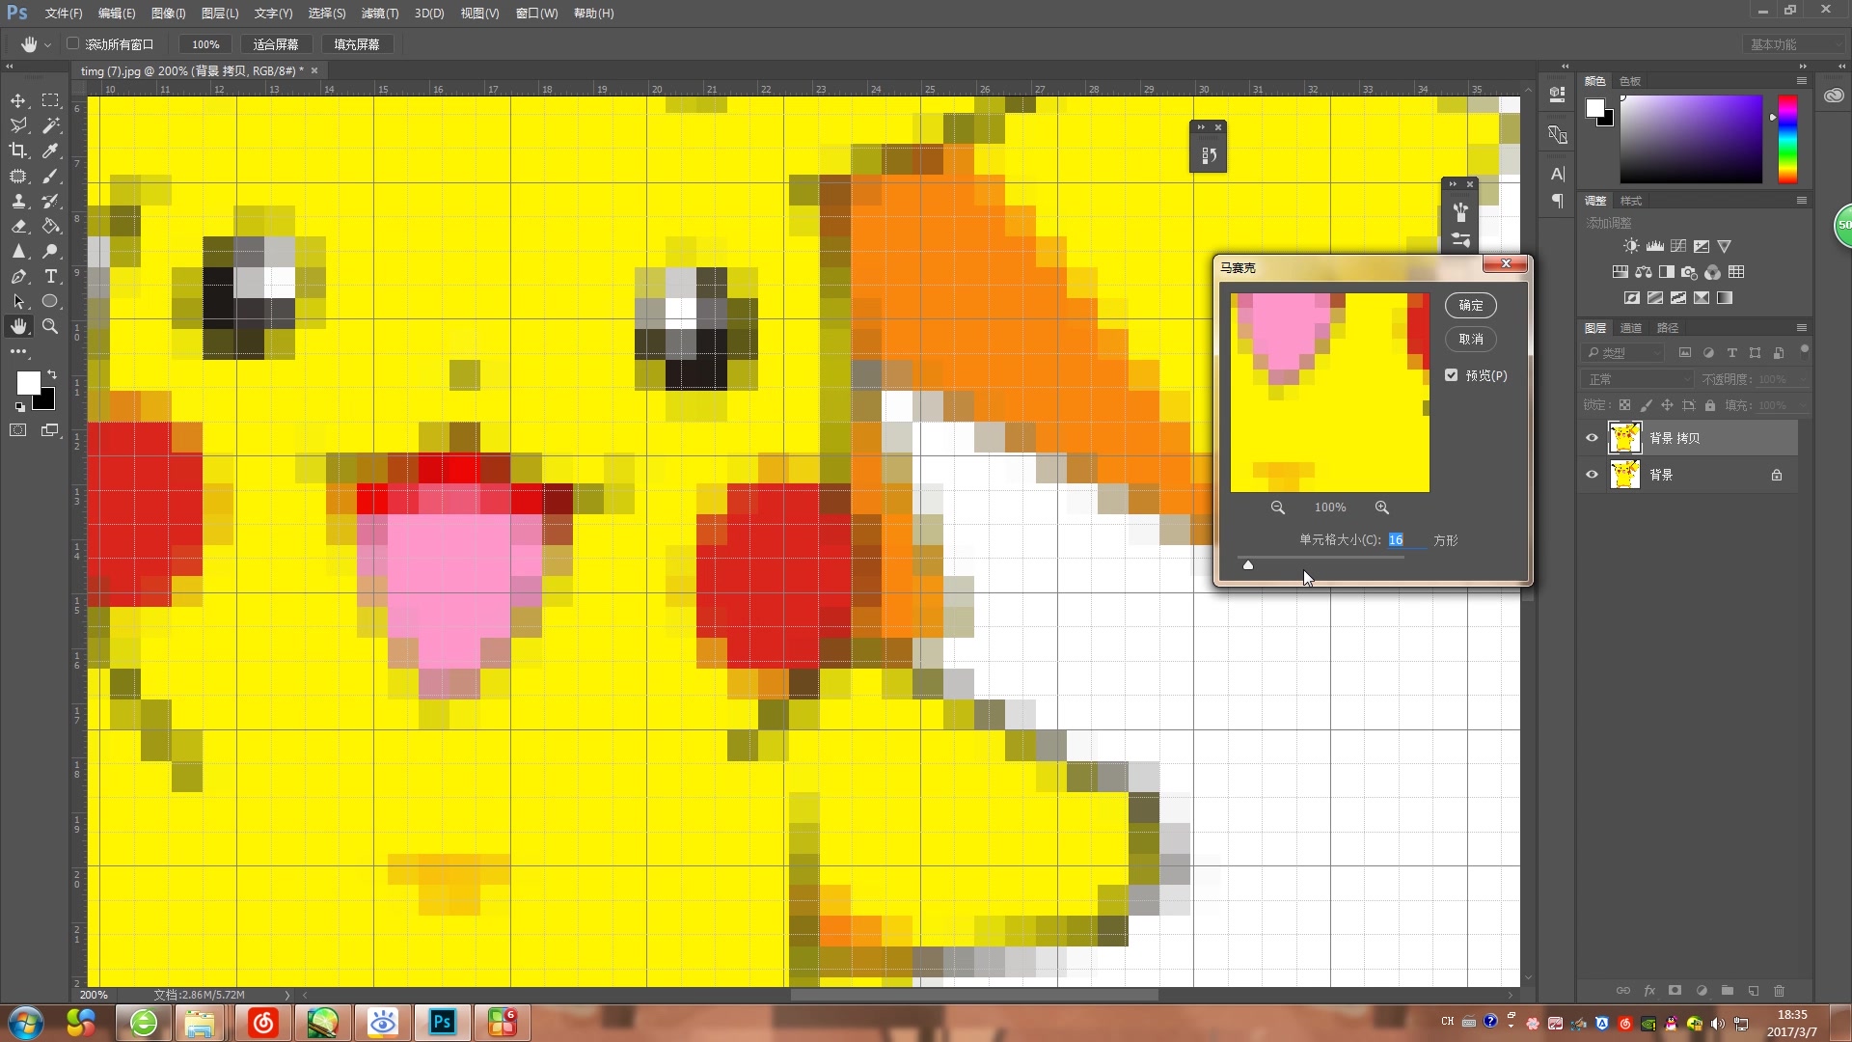This screenshot has height=1042, width=1852.
Task: Click the 100% zoom button
Action: (205, 44)
